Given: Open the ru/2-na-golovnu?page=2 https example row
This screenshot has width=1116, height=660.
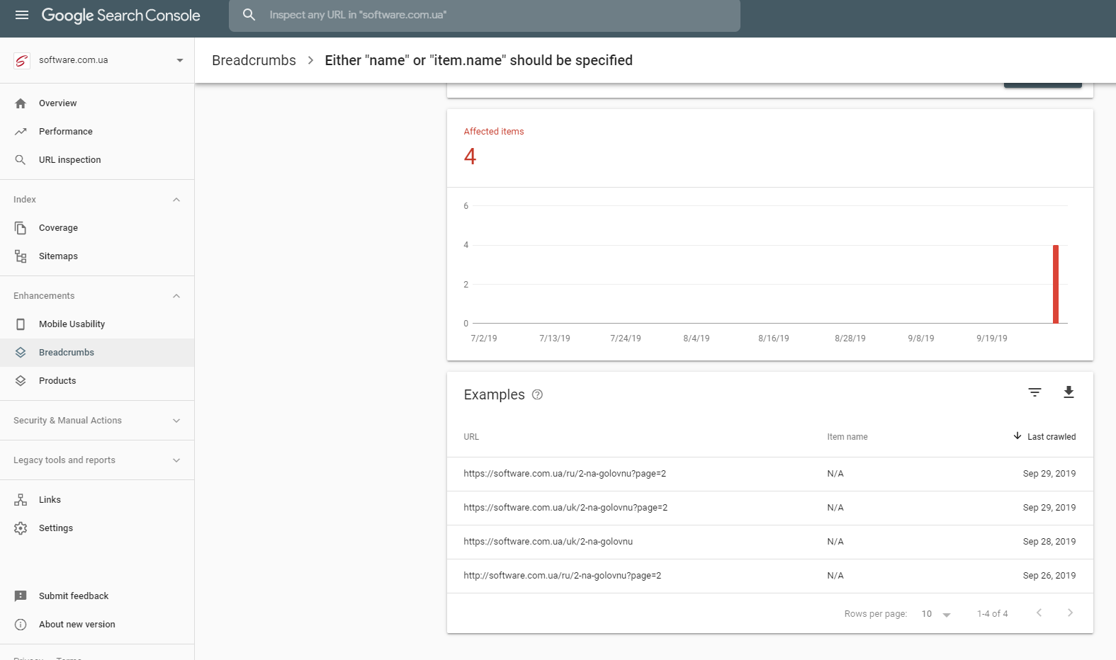Looking at the screenshot, I should [x=770, y=474].
